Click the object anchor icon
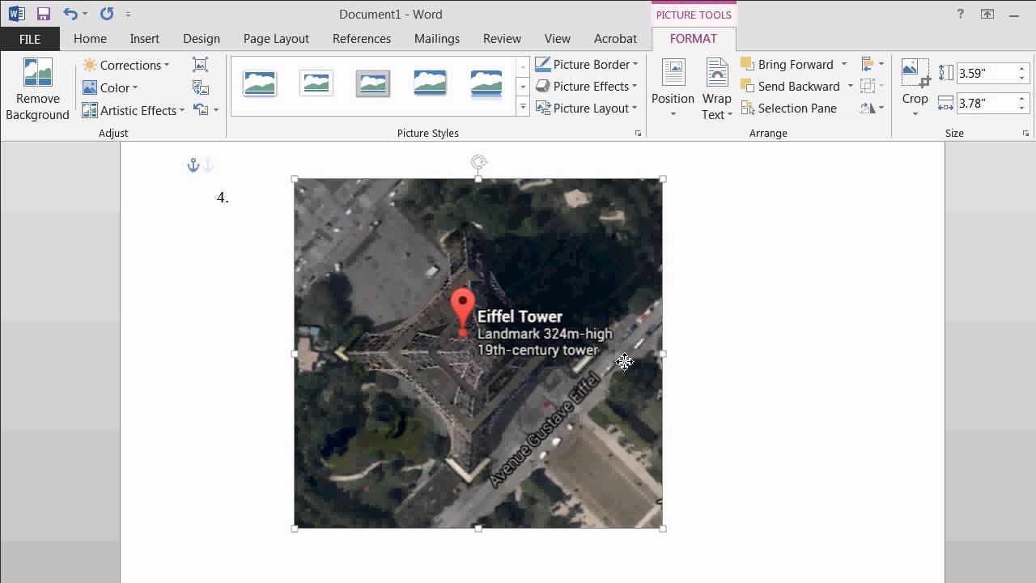The height and width of the screenshot is (583, 1036). point(193,165)
